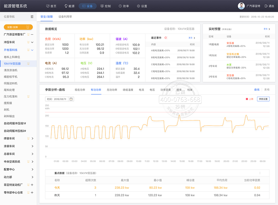Click the speaker icon beside 最近事件
Screen dimensions: 278x205
[166, 38]
